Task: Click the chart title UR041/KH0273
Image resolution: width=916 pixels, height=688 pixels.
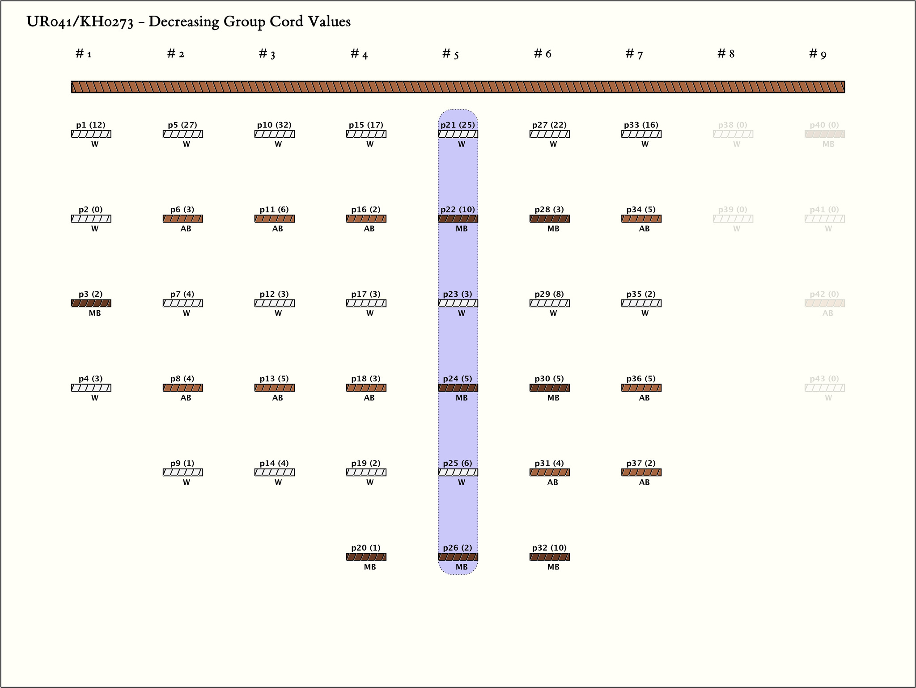Action: click(x=188, y=21)
